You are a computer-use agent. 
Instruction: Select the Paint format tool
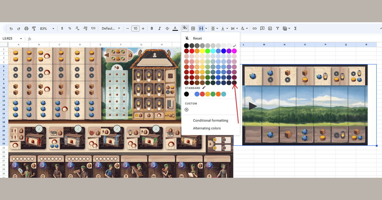[34, 28]
